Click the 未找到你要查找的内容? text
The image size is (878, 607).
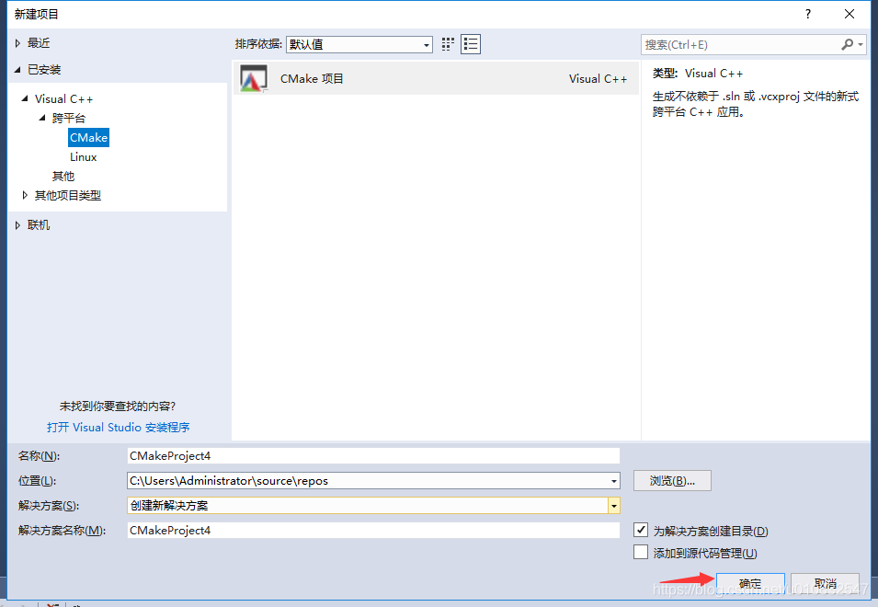point(118,406)
